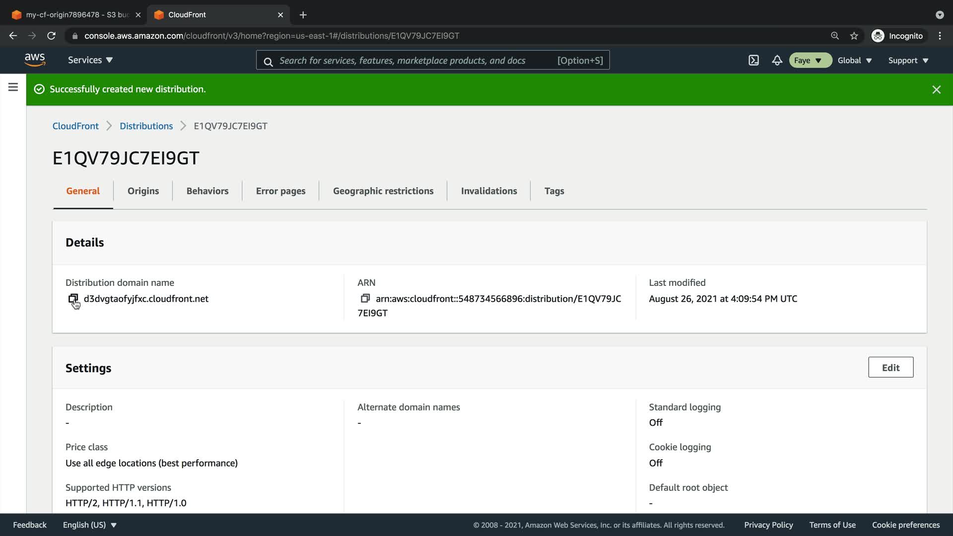Dismiss the success notification banner
Viewport: 953px width, 536px height.
(936, 89)
